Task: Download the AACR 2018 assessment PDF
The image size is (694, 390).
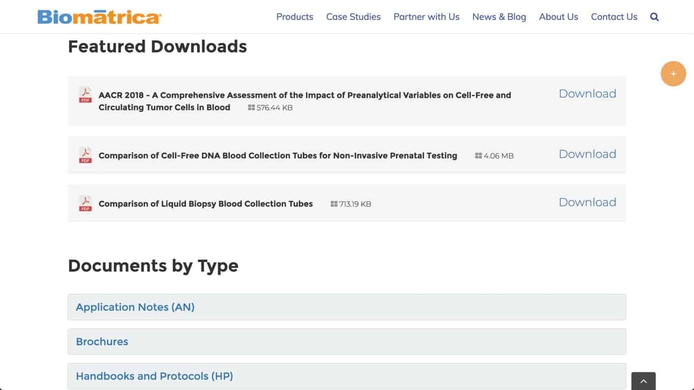Action: coord(587,93)
